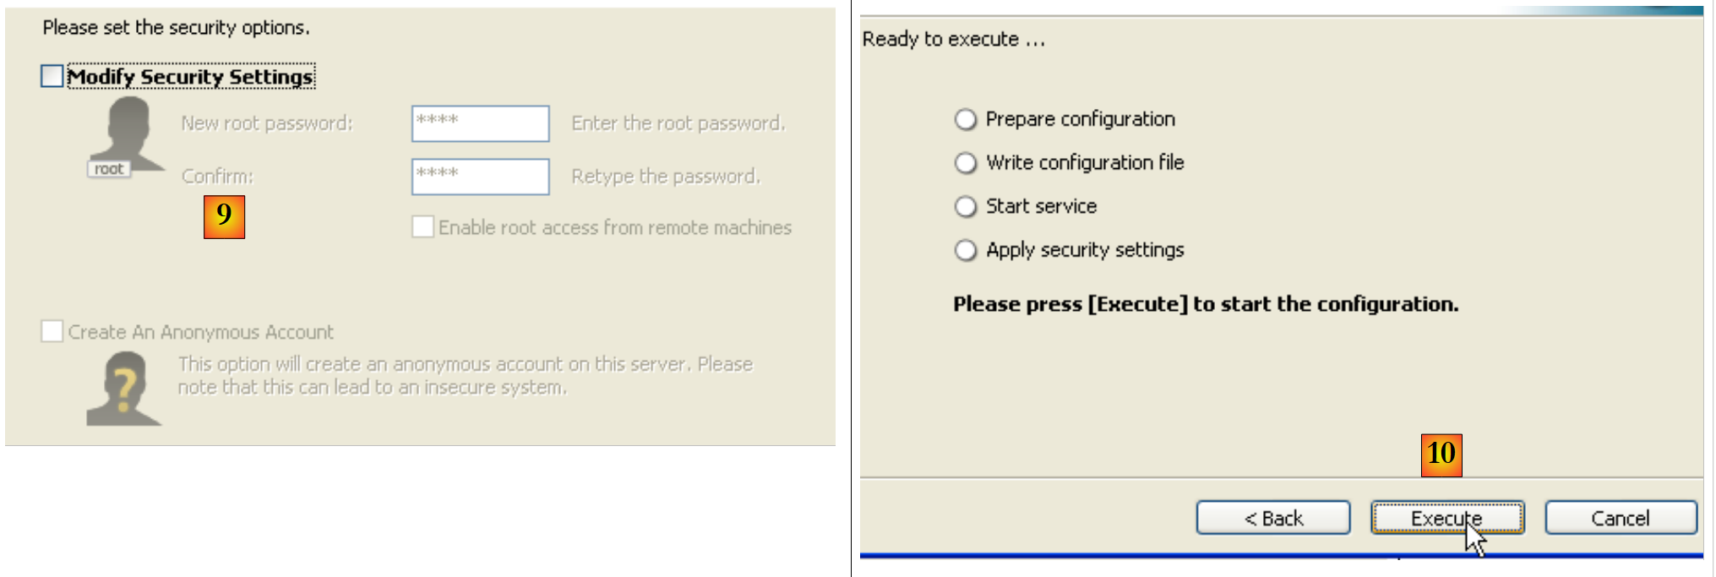This screenshot has width=1716, height=577.
Task: Focus the New root password field
Action: [x=480, y=123]
